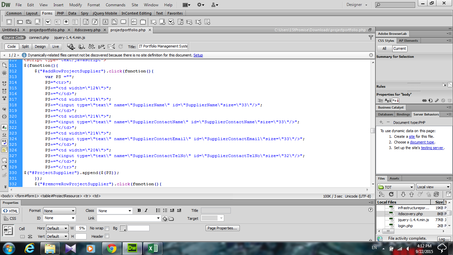The width and height of the screenshot is (453, 255).
Task: Click the cell width W field
Action: pos(81,228)
